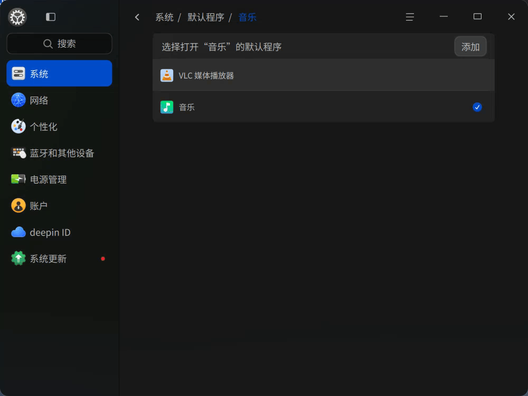528x396 pixels.
Task: Open 个性化 settings
Action: [x=59, y=127]
